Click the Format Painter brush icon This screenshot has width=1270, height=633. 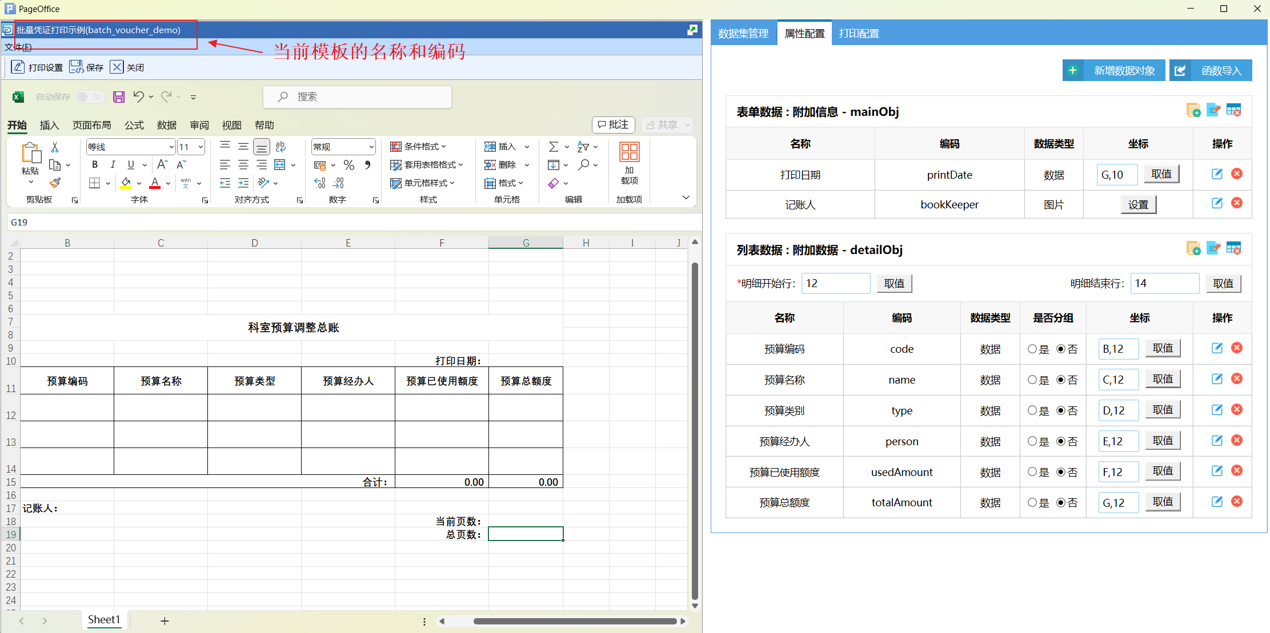[55, 183]
